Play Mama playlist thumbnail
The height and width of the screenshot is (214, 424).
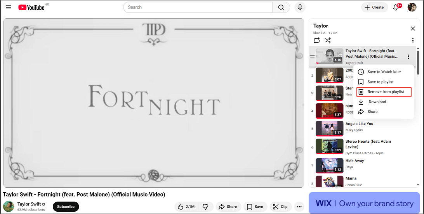click(x=329, y=181)
